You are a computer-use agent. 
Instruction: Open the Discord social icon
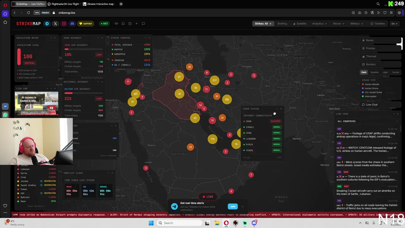coord(72,23)
